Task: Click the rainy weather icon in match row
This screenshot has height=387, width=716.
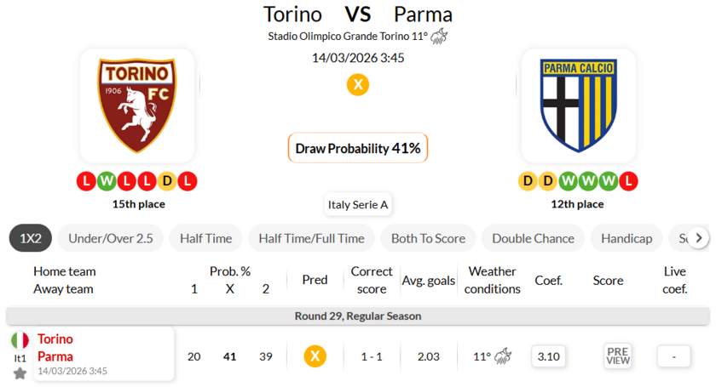Action: coord(504,356)
